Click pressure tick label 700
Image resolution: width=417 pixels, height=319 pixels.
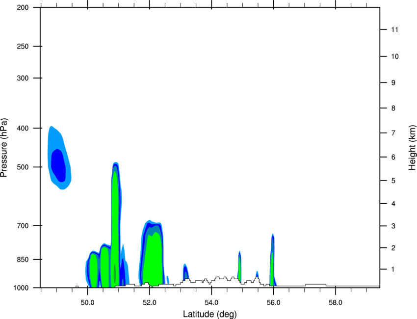click(23, 226)
